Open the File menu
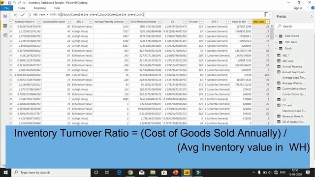Screen dimensions: 315x177 [x=6, y=8]
